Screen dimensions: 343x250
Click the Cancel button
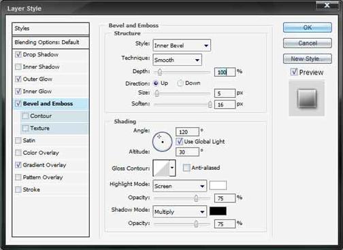pyautogui.click(x=308, y=43)
